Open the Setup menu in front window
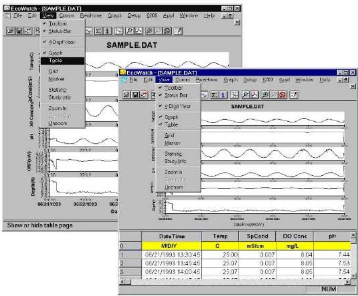 coord(250,80)
